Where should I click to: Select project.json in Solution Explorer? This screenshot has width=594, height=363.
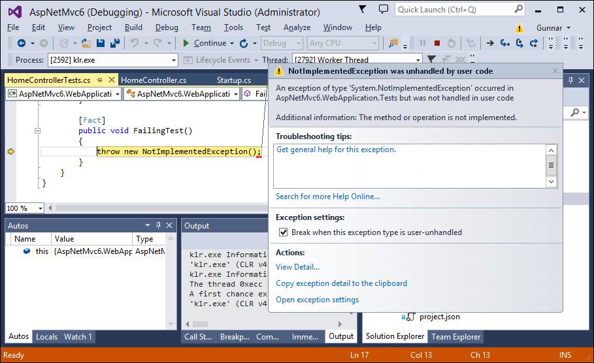click(x=439, y=317)
